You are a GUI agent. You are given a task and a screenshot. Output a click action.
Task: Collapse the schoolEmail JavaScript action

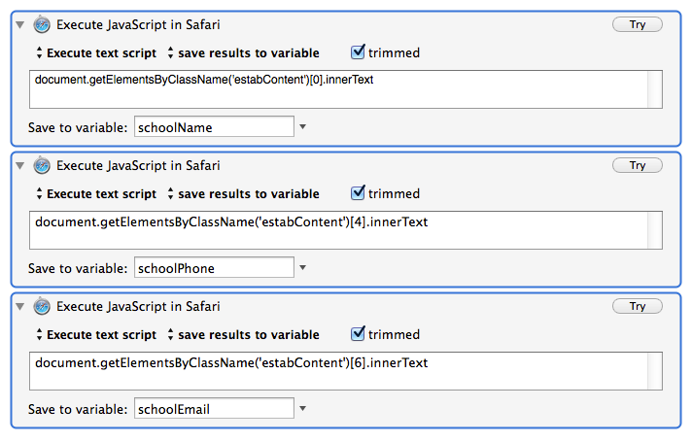(19, 306)
